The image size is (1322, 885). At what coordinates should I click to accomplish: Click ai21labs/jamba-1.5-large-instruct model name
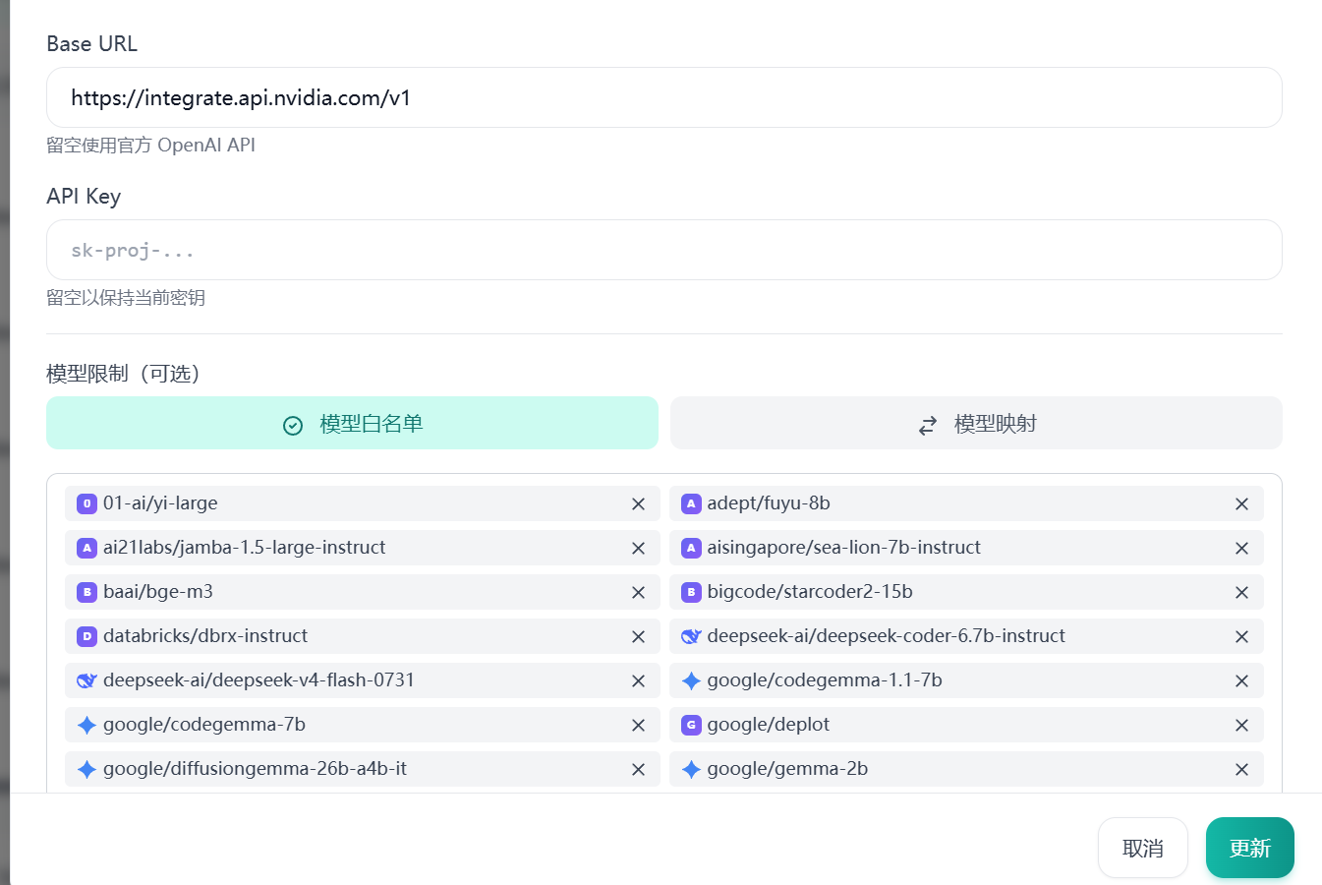point(244,548)
